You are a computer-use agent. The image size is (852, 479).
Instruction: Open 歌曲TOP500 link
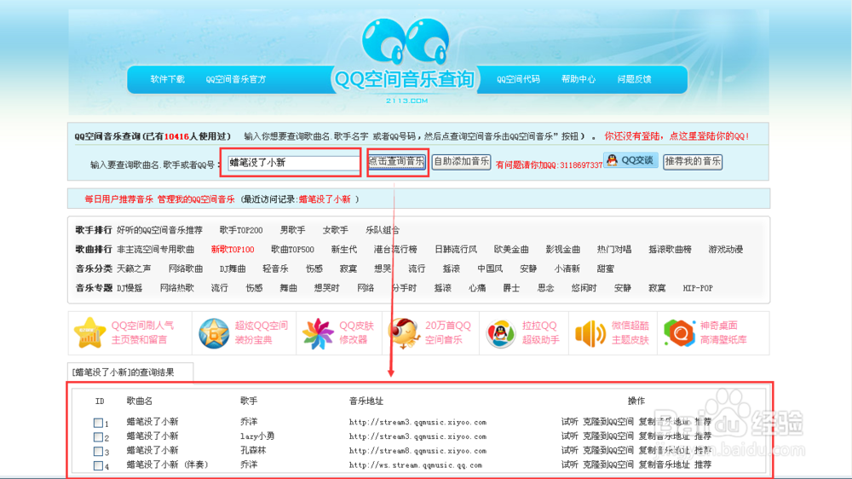pyautogui.click(x=292, y=250)
